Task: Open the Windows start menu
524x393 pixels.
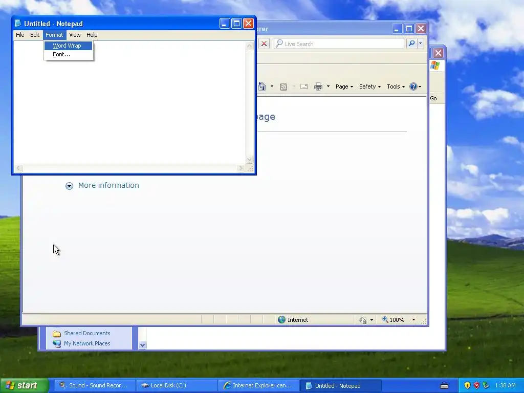Action: coord(25,385)
